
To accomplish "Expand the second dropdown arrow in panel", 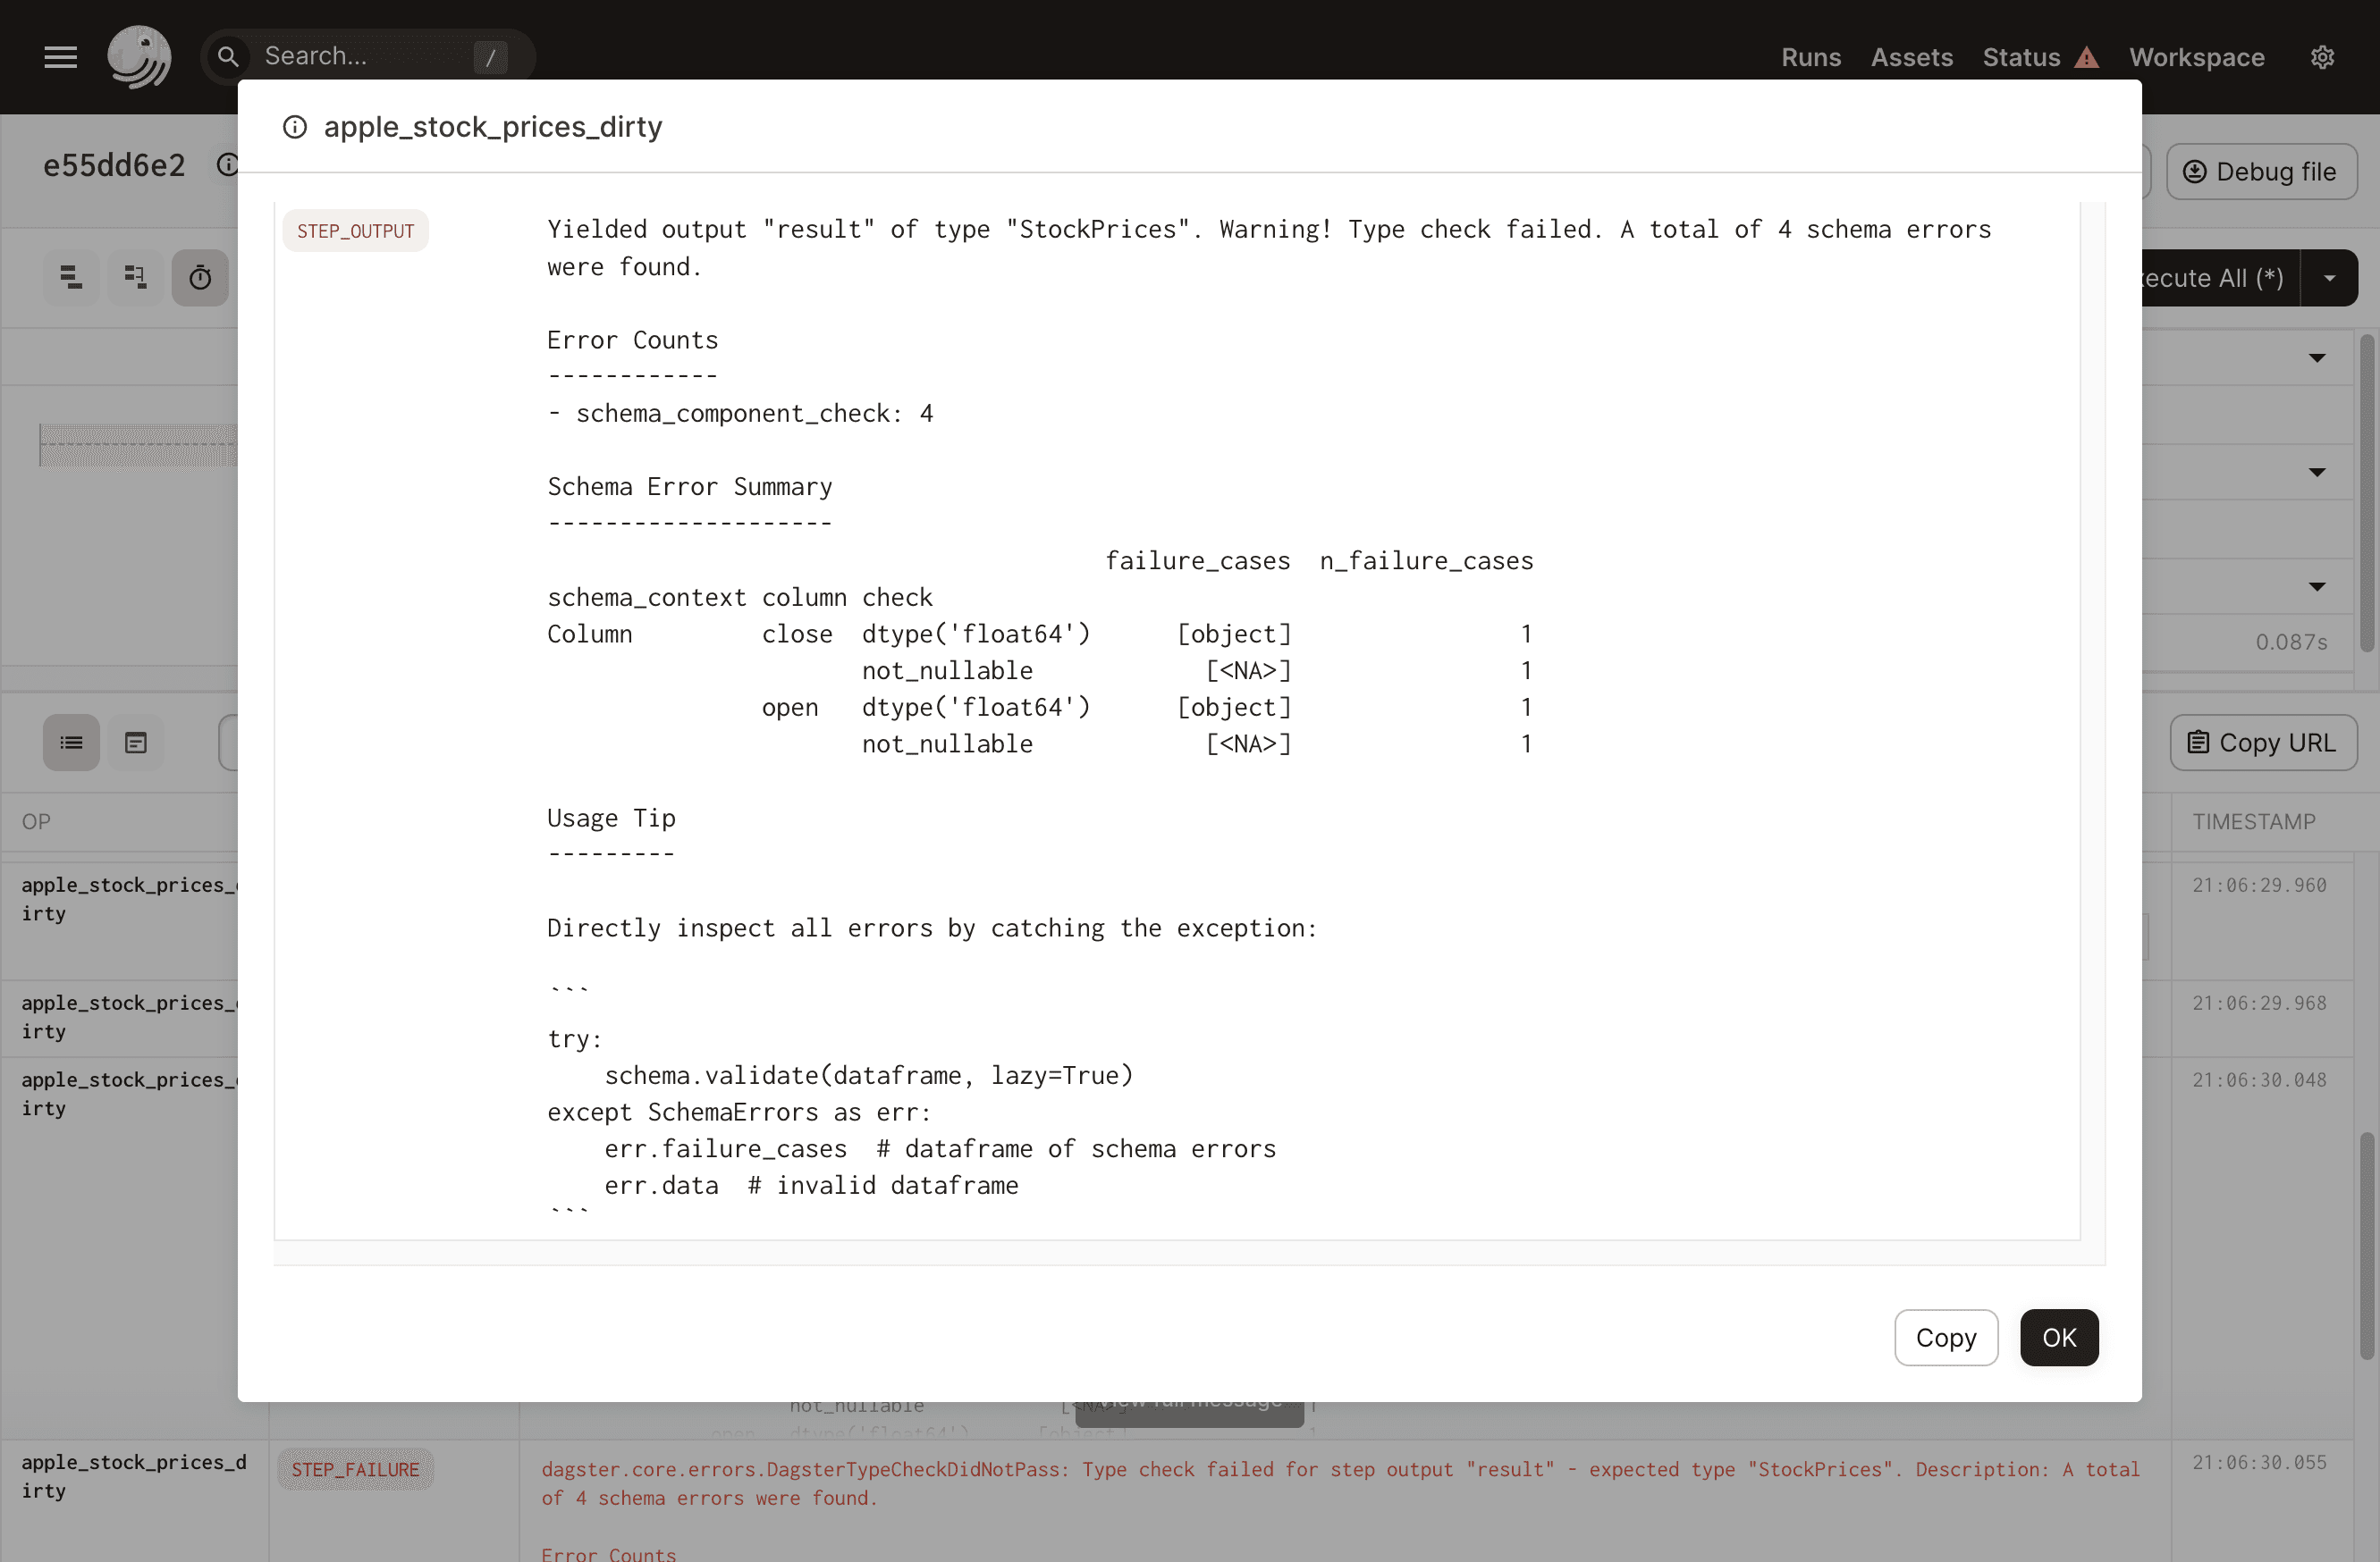I will pyautogui.click(x=2316, y=473).
